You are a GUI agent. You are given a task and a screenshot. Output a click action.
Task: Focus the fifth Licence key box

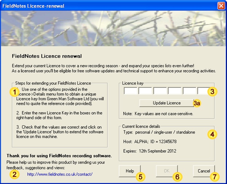click(190, 91)
